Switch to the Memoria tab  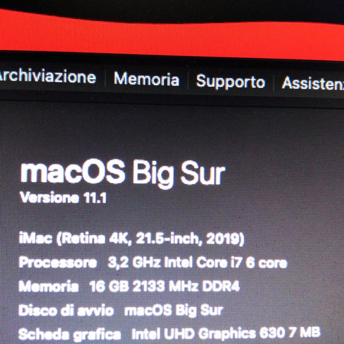pos(146,79)
